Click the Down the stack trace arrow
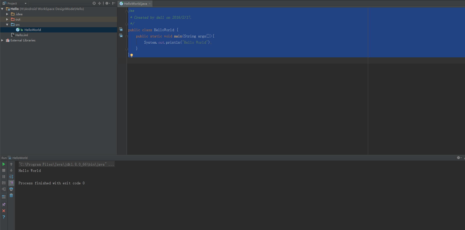 coord(11,170)
